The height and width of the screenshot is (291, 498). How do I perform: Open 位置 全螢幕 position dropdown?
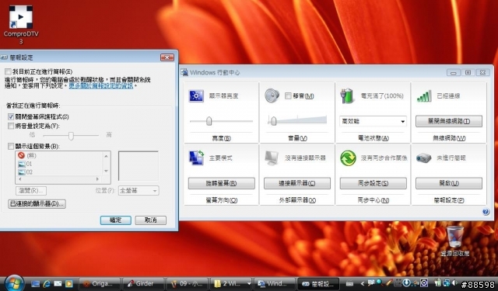139,191
